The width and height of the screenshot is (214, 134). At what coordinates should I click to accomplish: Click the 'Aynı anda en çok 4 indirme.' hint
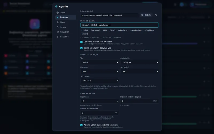(91, 105)
